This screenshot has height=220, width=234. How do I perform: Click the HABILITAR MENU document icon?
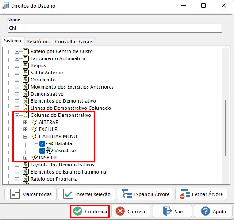pos(35,136)
